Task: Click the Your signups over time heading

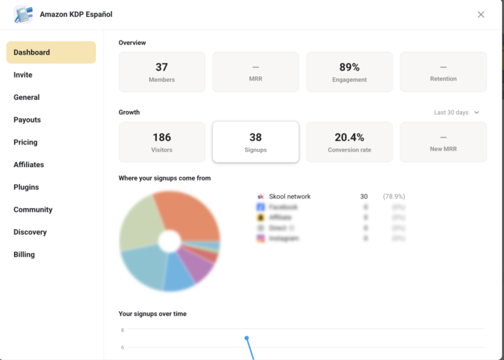Action: point(153,314)
